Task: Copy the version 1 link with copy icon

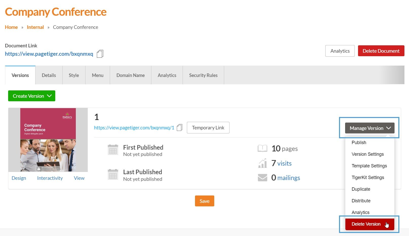Action: point(180,128)
